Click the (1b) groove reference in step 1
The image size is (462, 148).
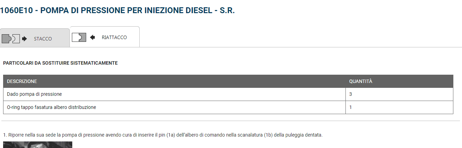(x=267, y=135)
